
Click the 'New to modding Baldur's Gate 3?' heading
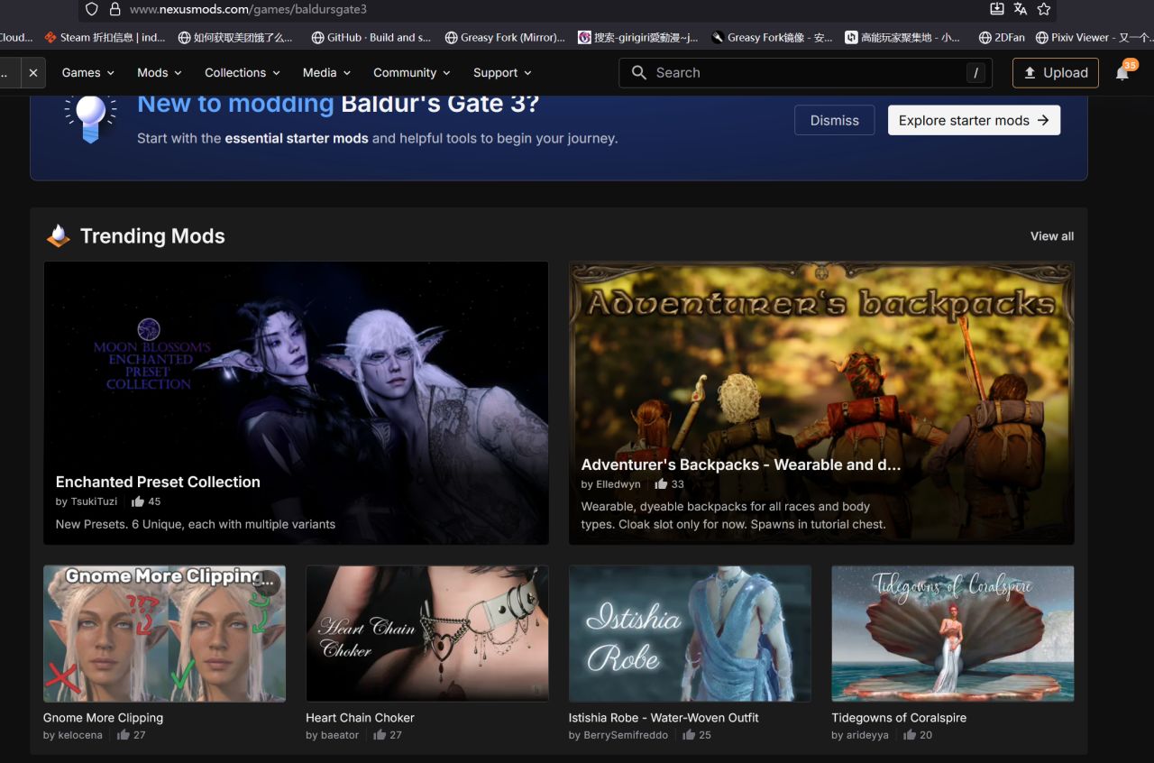click(338, 104)
